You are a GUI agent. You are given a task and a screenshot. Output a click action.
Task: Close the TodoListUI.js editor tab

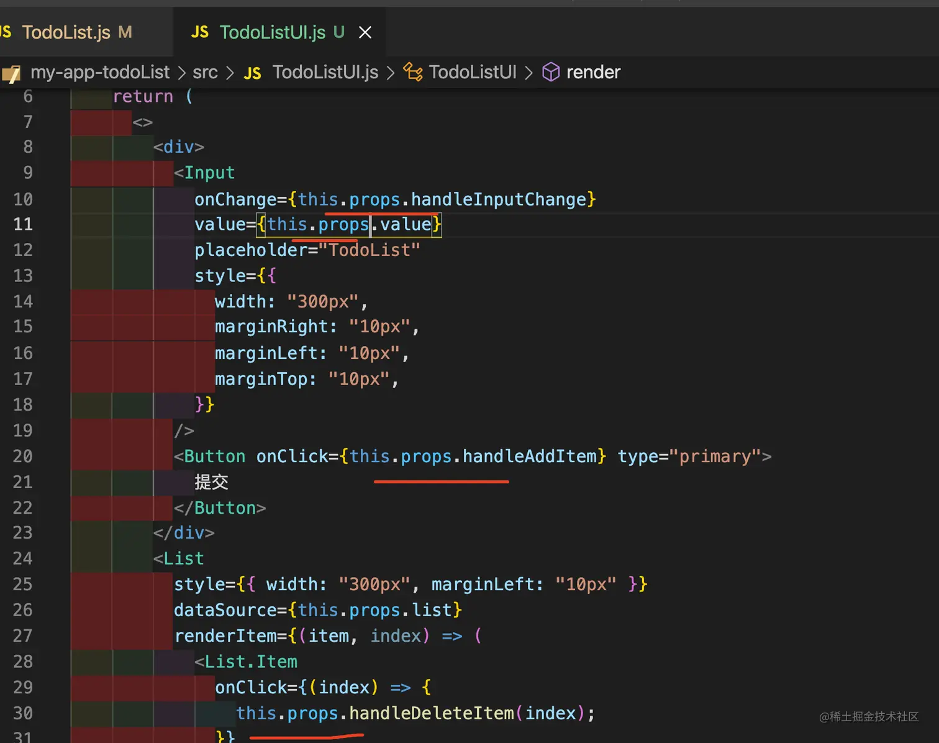click(x=365, y=32)
